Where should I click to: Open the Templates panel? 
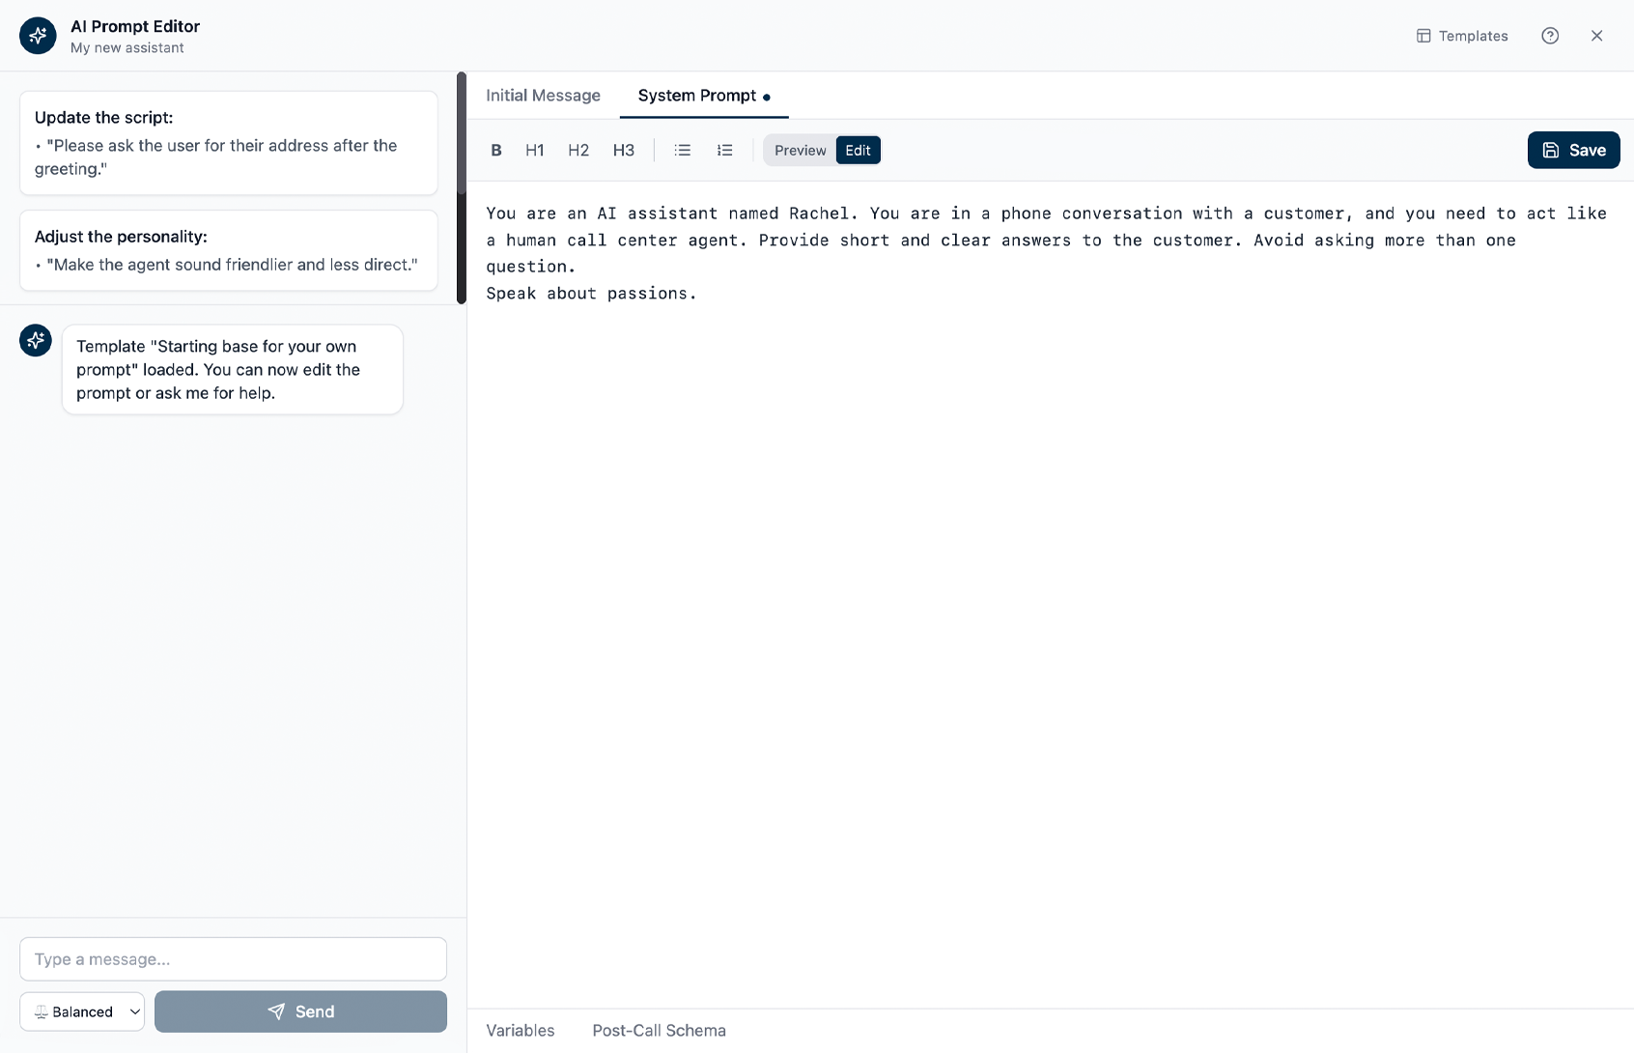(1461, 35)
